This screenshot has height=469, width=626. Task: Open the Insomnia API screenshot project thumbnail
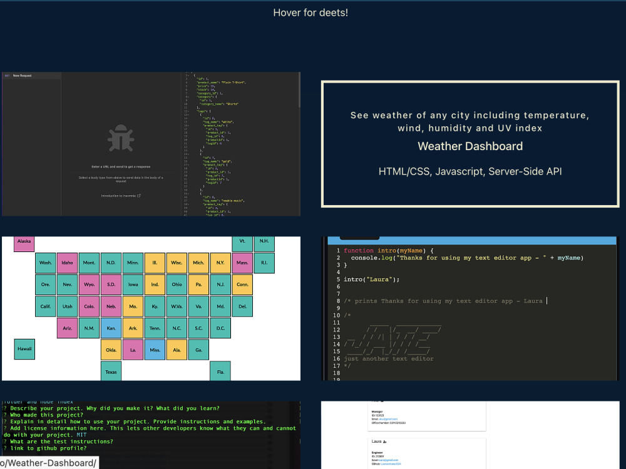[x=151, y=144]
